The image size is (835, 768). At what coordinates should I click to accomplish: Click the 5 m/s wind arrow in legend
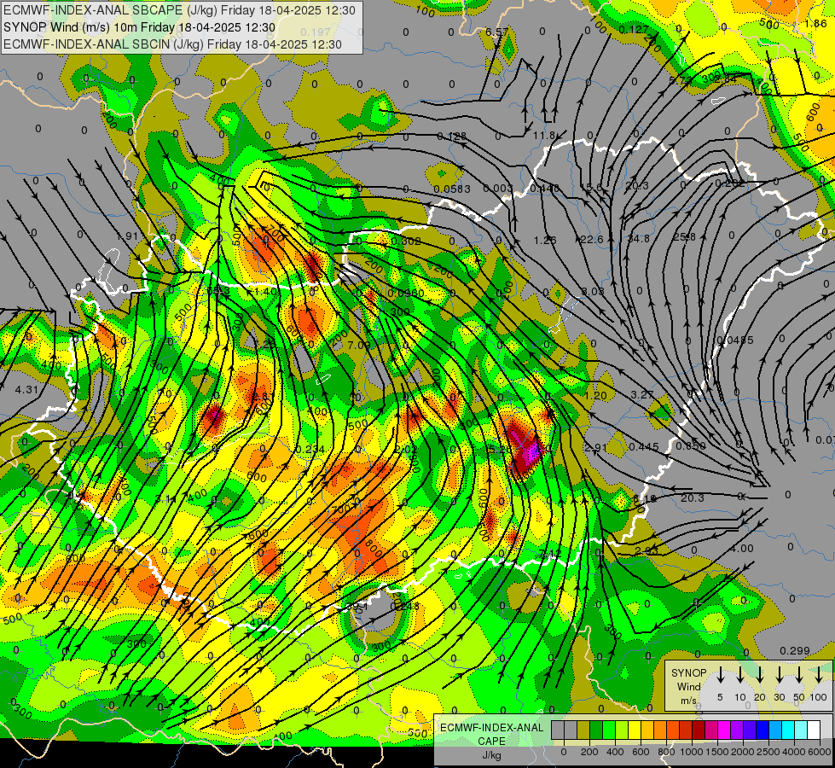pos(721,675)
